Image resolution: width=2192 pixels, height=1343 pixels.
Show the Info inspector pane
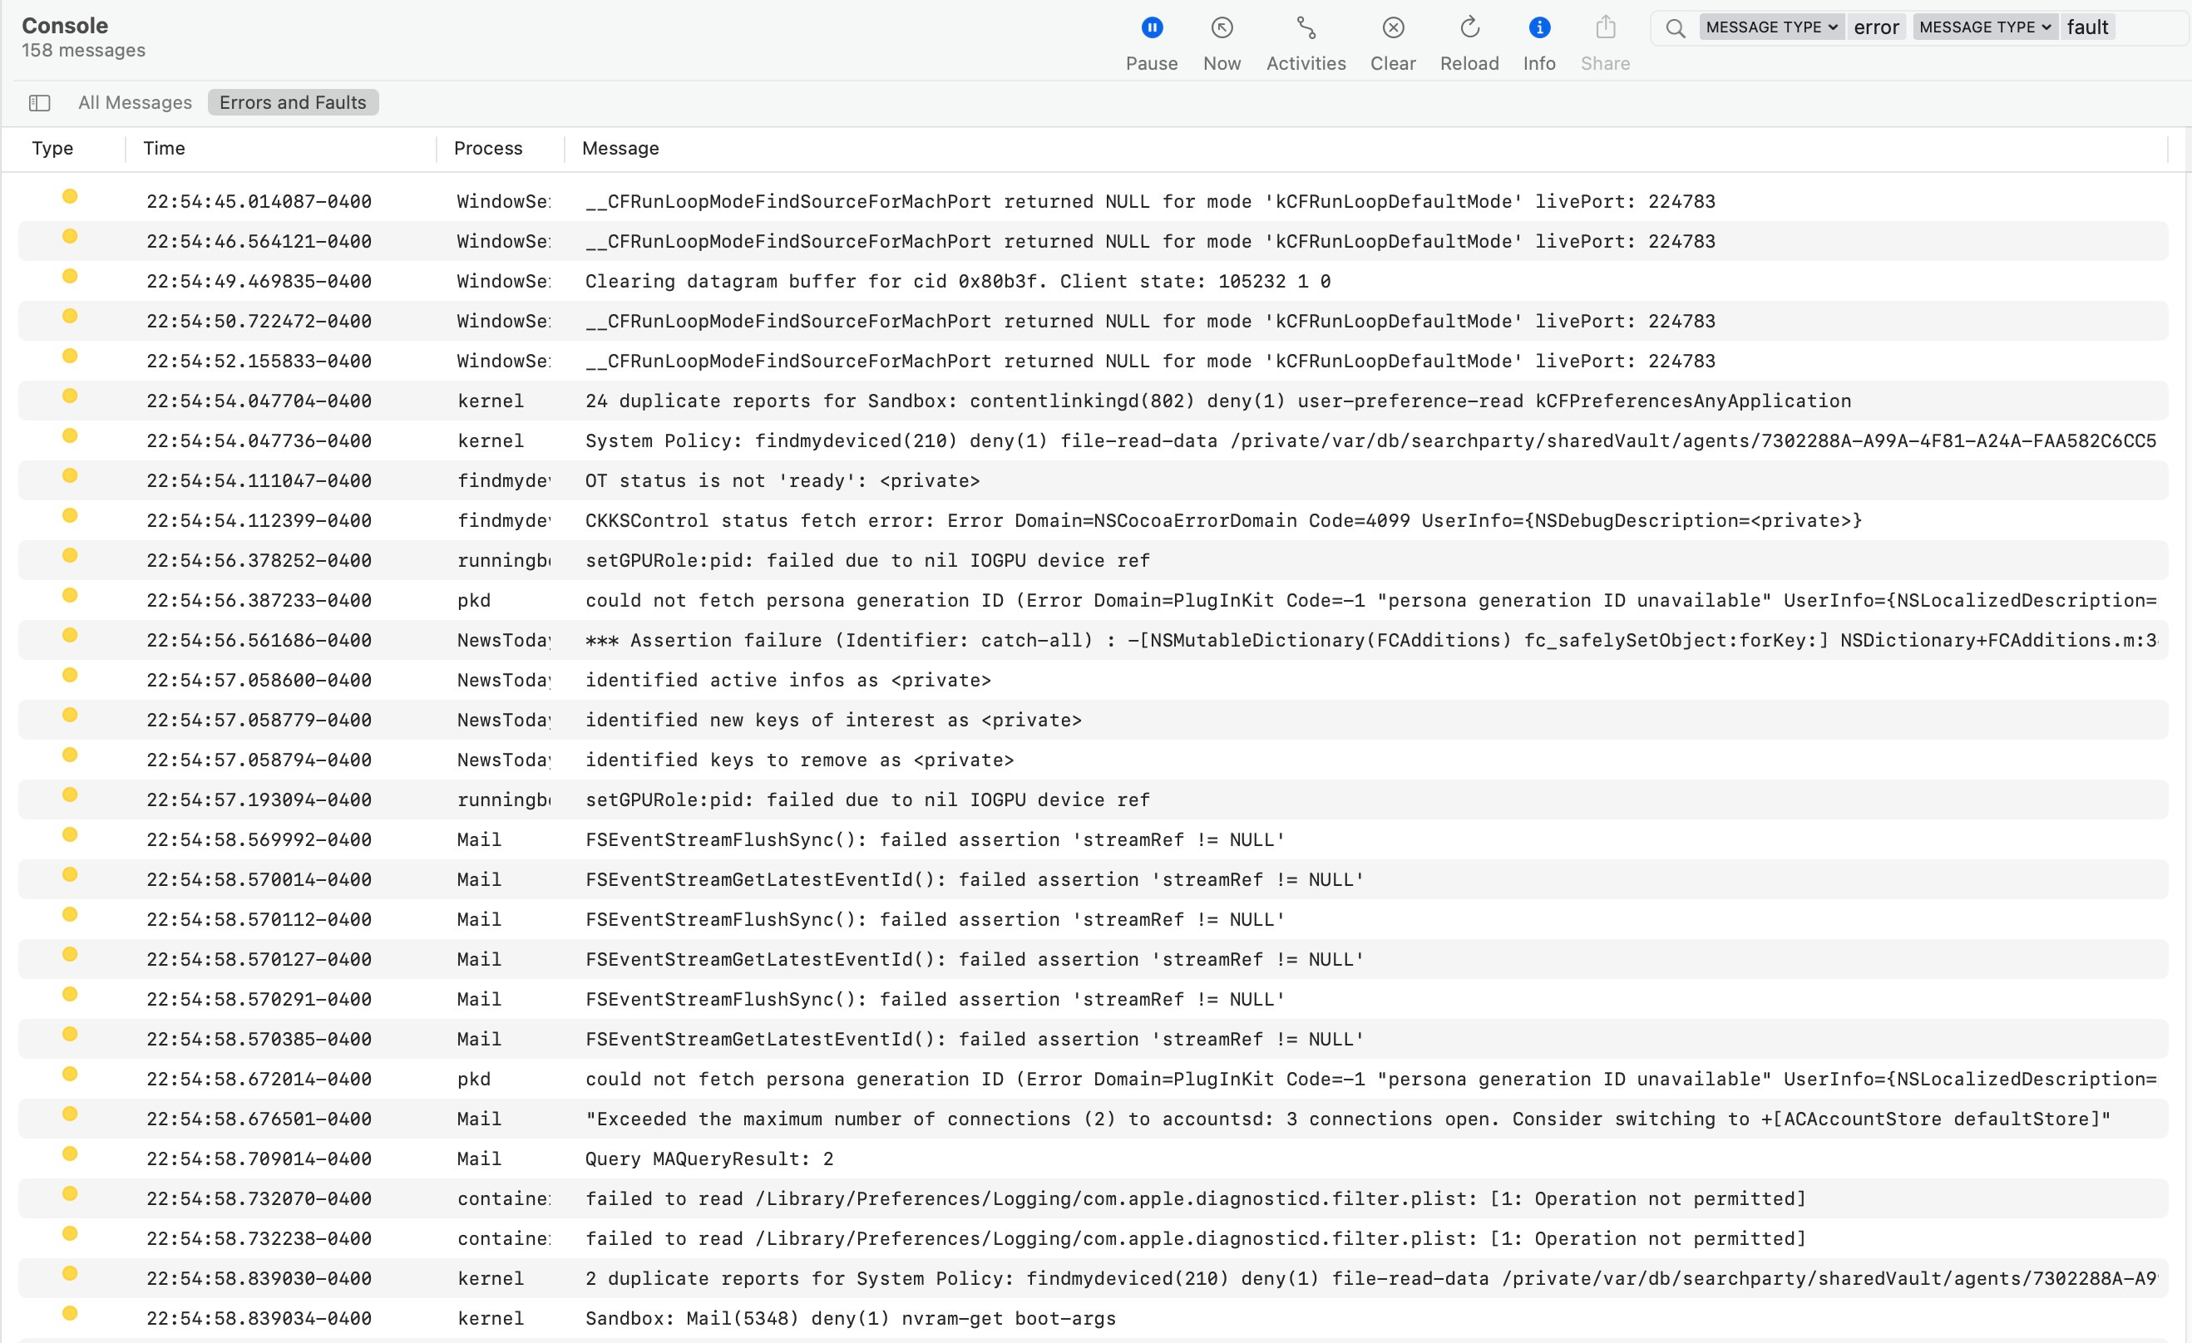(x=1539, y=28)
